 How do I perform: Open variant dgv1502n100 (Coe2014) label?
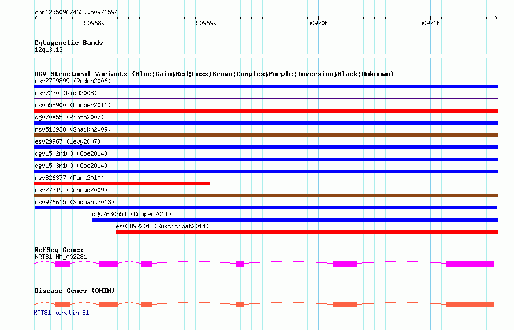[71, 153]
